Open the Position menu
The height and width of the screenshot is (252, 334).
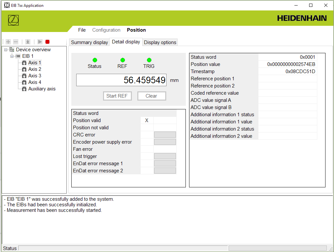(136, 30)
